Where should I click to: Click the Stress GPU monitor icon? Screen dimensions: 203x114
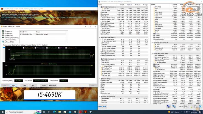pos(3,42)
